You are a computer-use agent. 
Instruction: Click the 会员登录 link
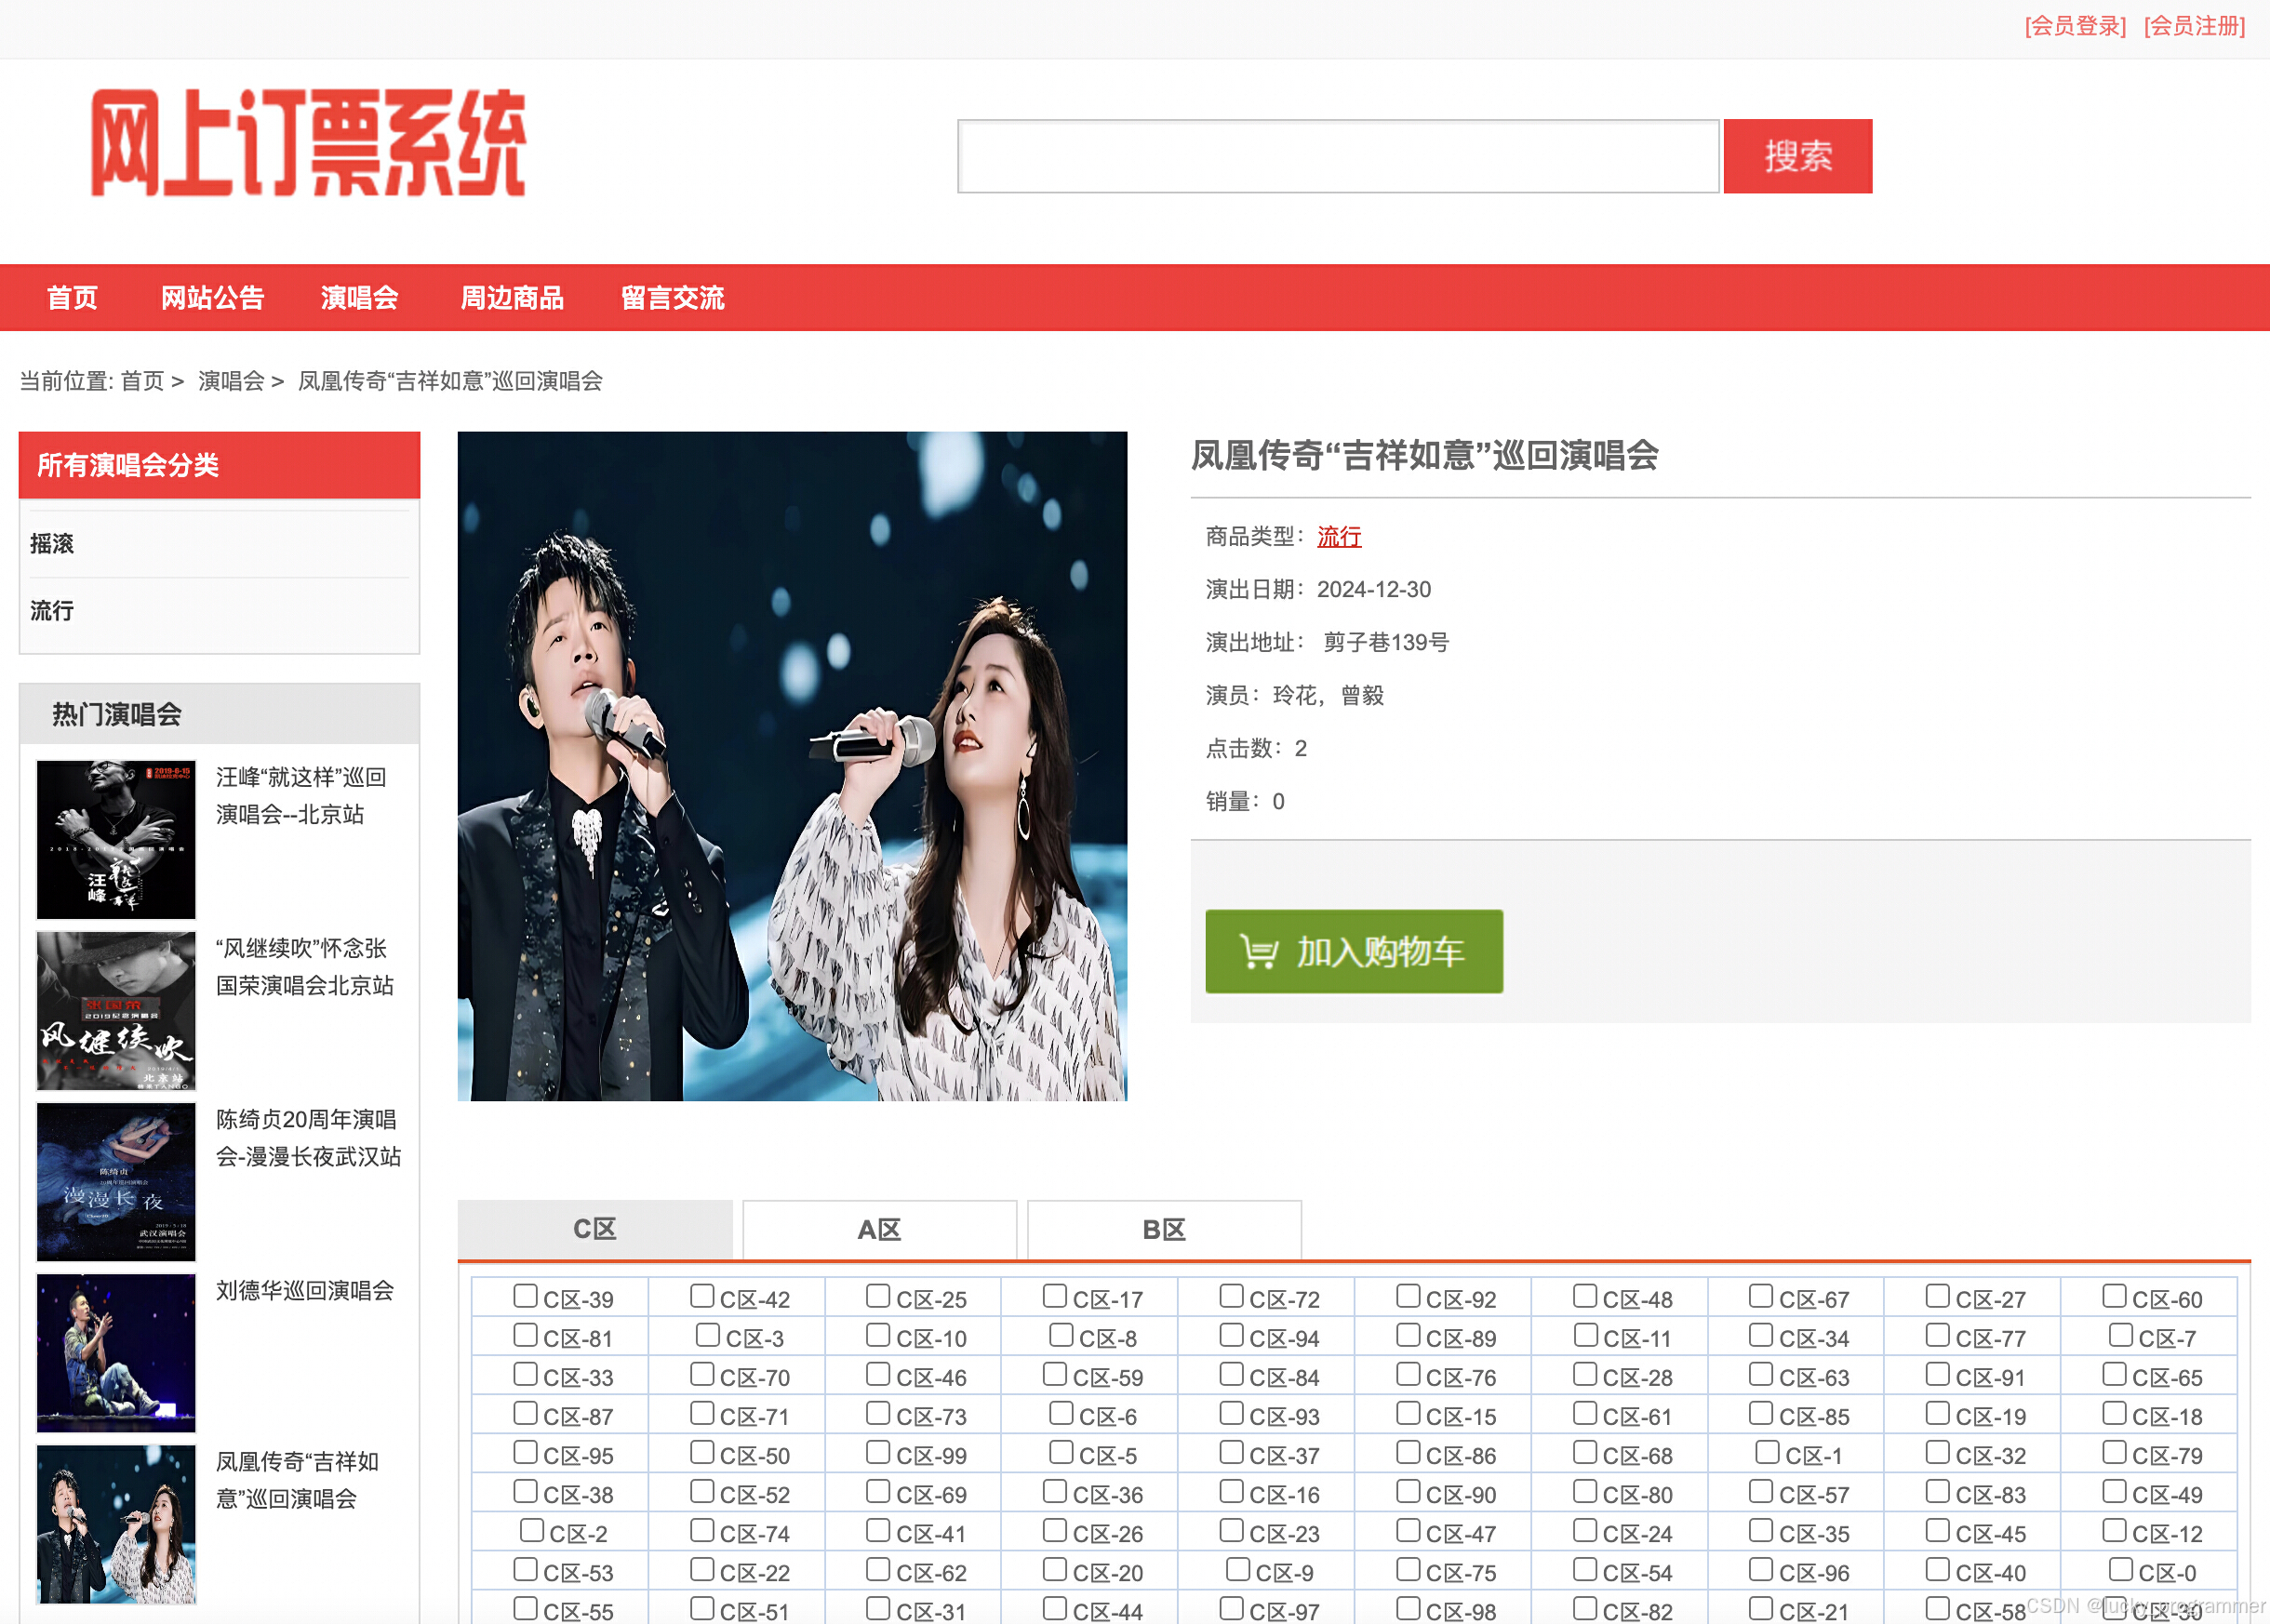coord(2075,26)
